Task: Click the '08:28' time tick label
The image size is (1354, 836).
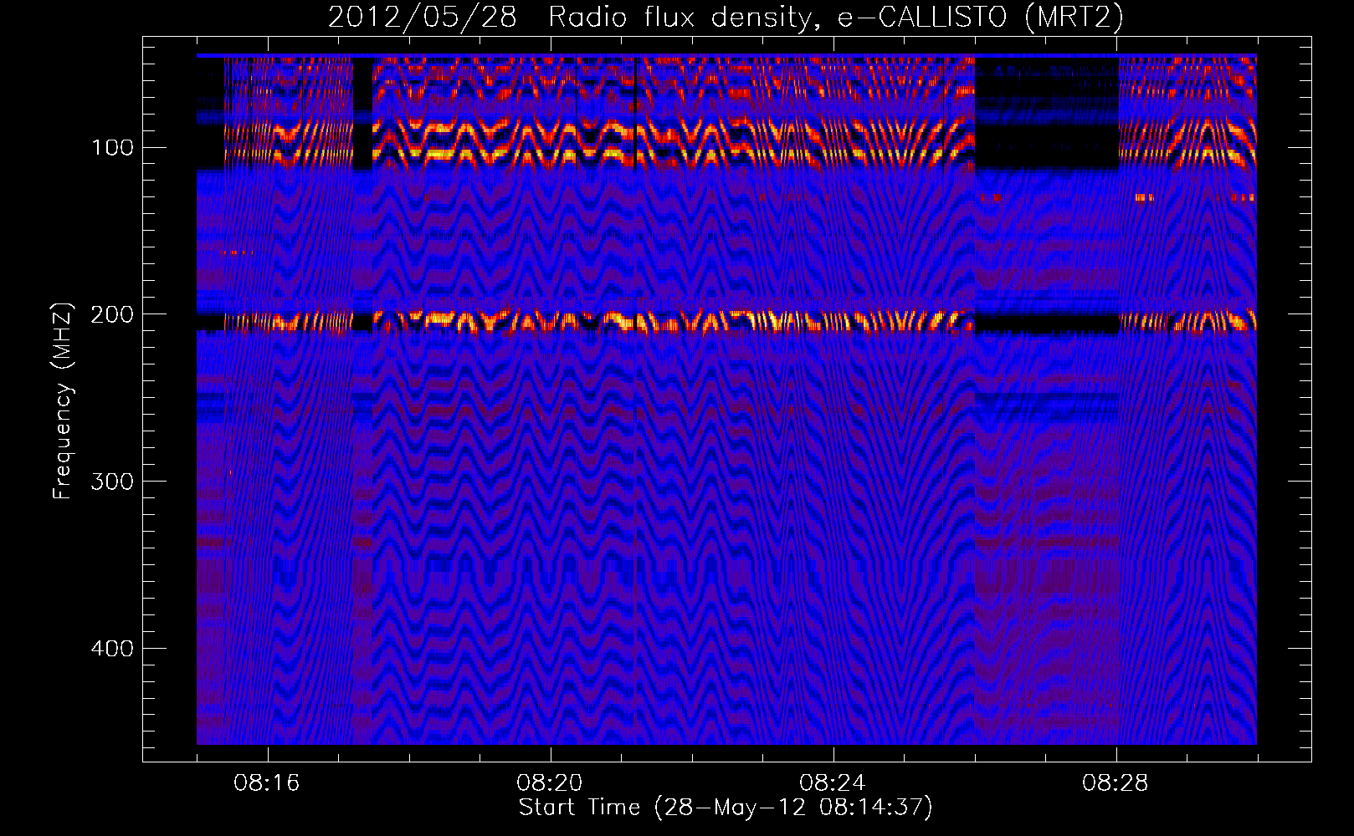Action: pos(1116,782)
